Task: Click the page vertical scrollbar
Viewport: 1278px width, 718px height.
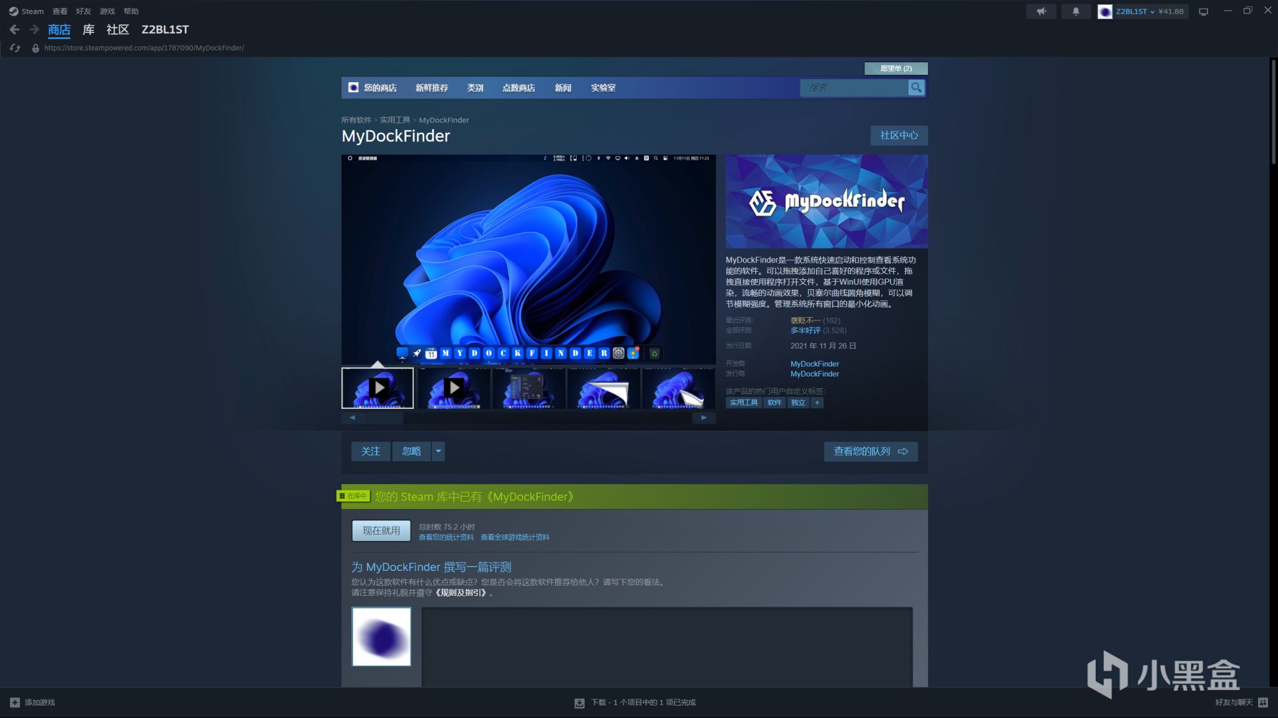Action: click(x=1273, y=112)
